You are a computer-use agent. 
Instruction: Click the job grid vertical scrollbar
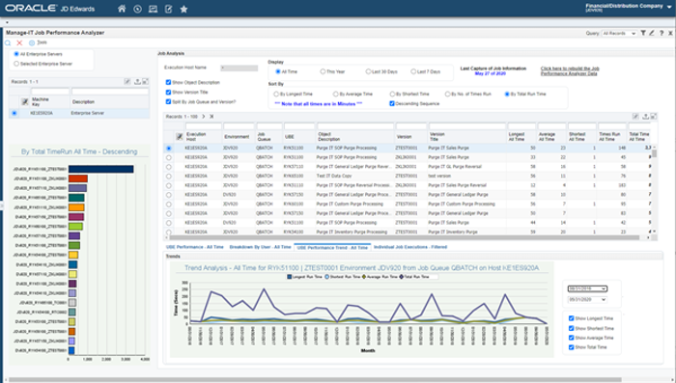(x=654, y=153)
